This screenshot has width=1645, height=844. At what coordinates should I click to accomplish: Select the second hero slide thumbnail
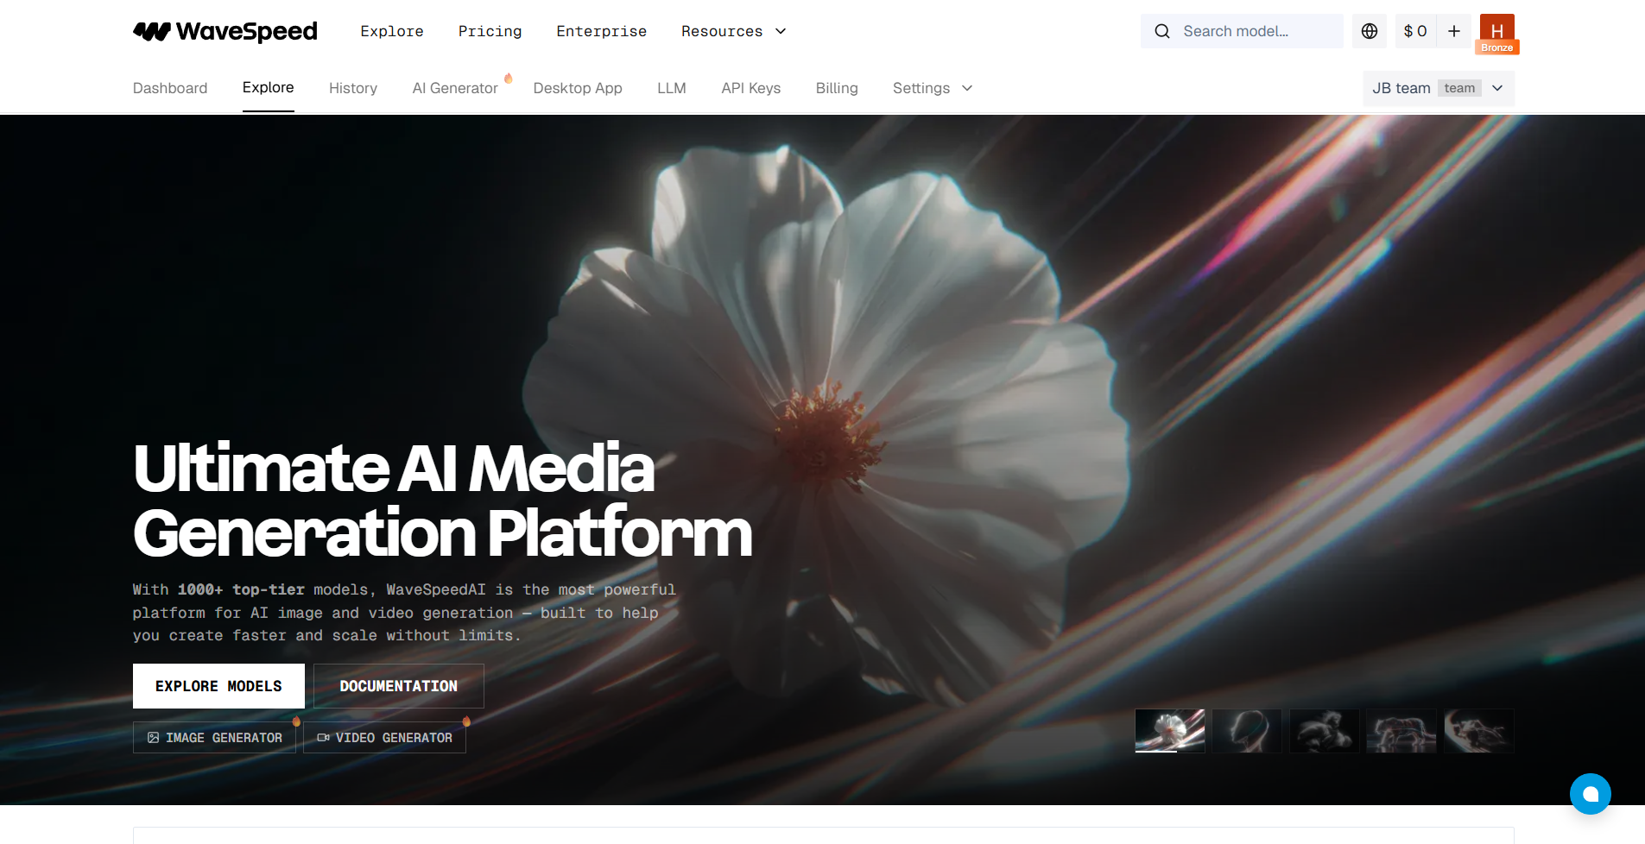(1246, 731)
